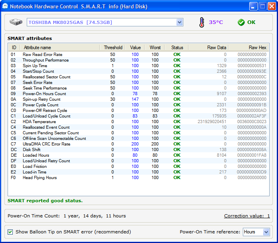
Task: Click the app ghost icon in title bar
Action: [5, 6]
